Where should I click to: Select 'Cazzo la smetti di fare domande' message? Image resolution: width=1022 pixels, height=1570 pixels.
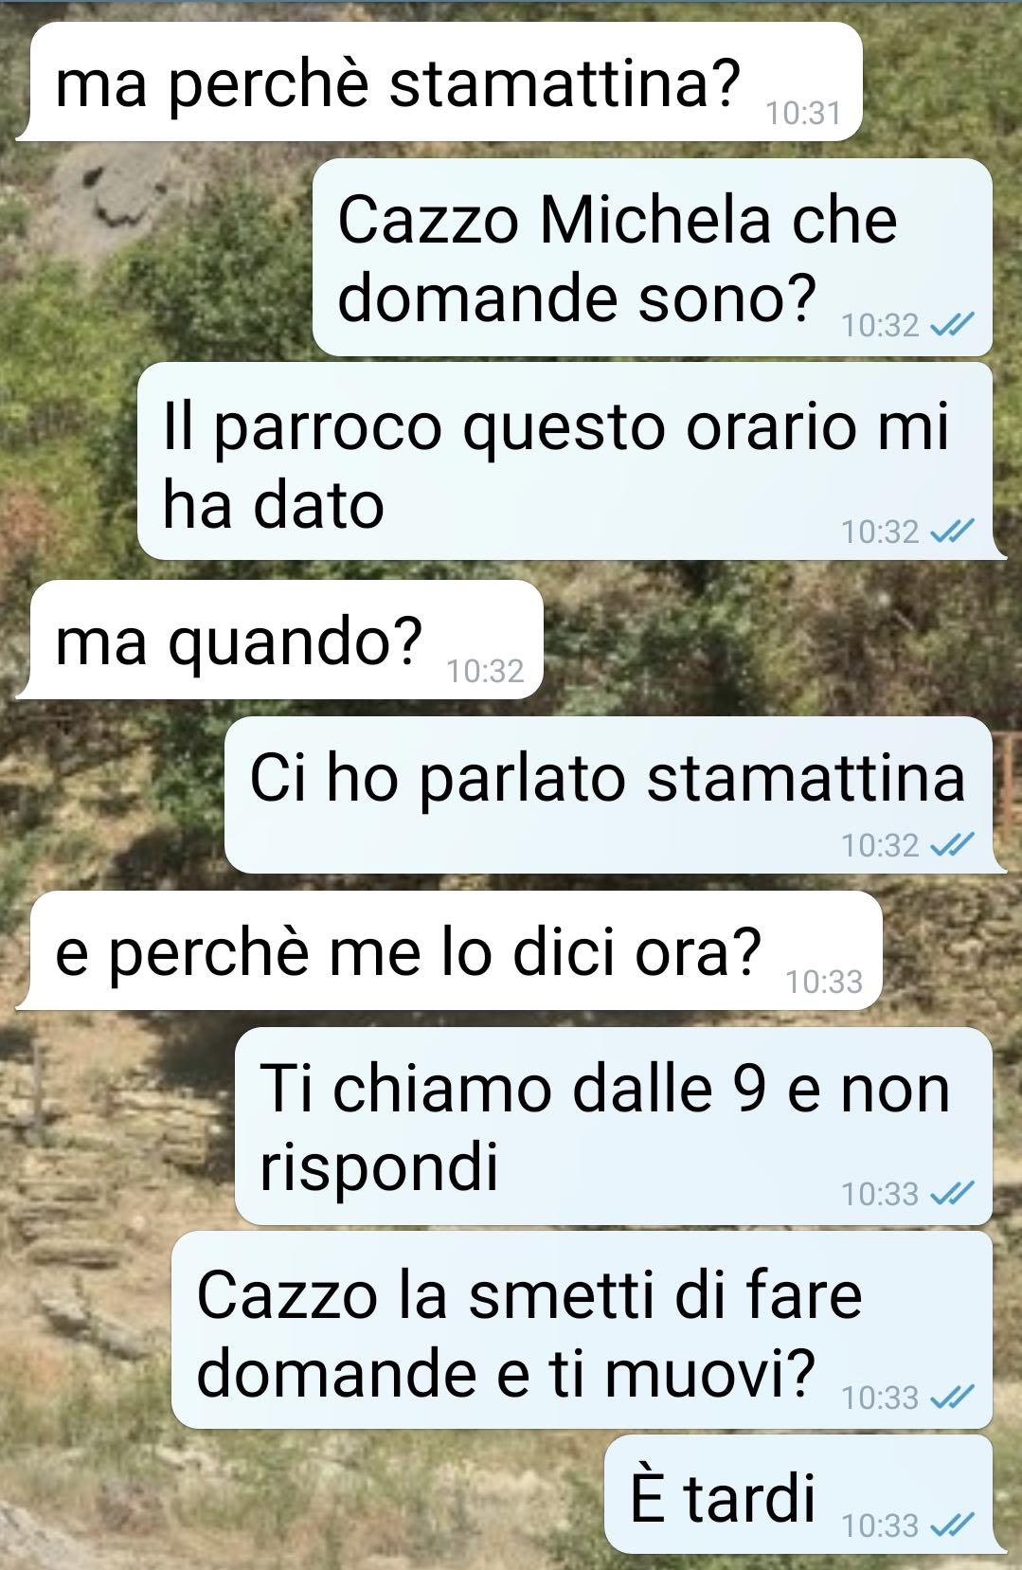583,1329
